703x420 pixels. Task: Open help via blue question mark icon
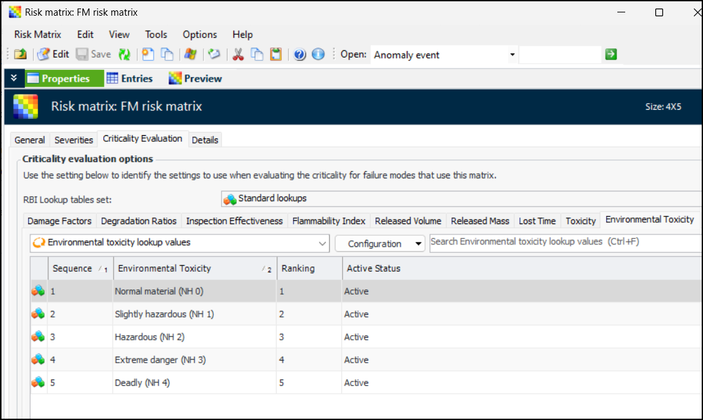click(x=300, y=55)
